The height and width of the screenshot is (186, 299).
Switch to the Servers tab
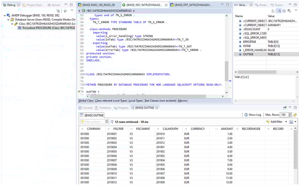(54, 5)
